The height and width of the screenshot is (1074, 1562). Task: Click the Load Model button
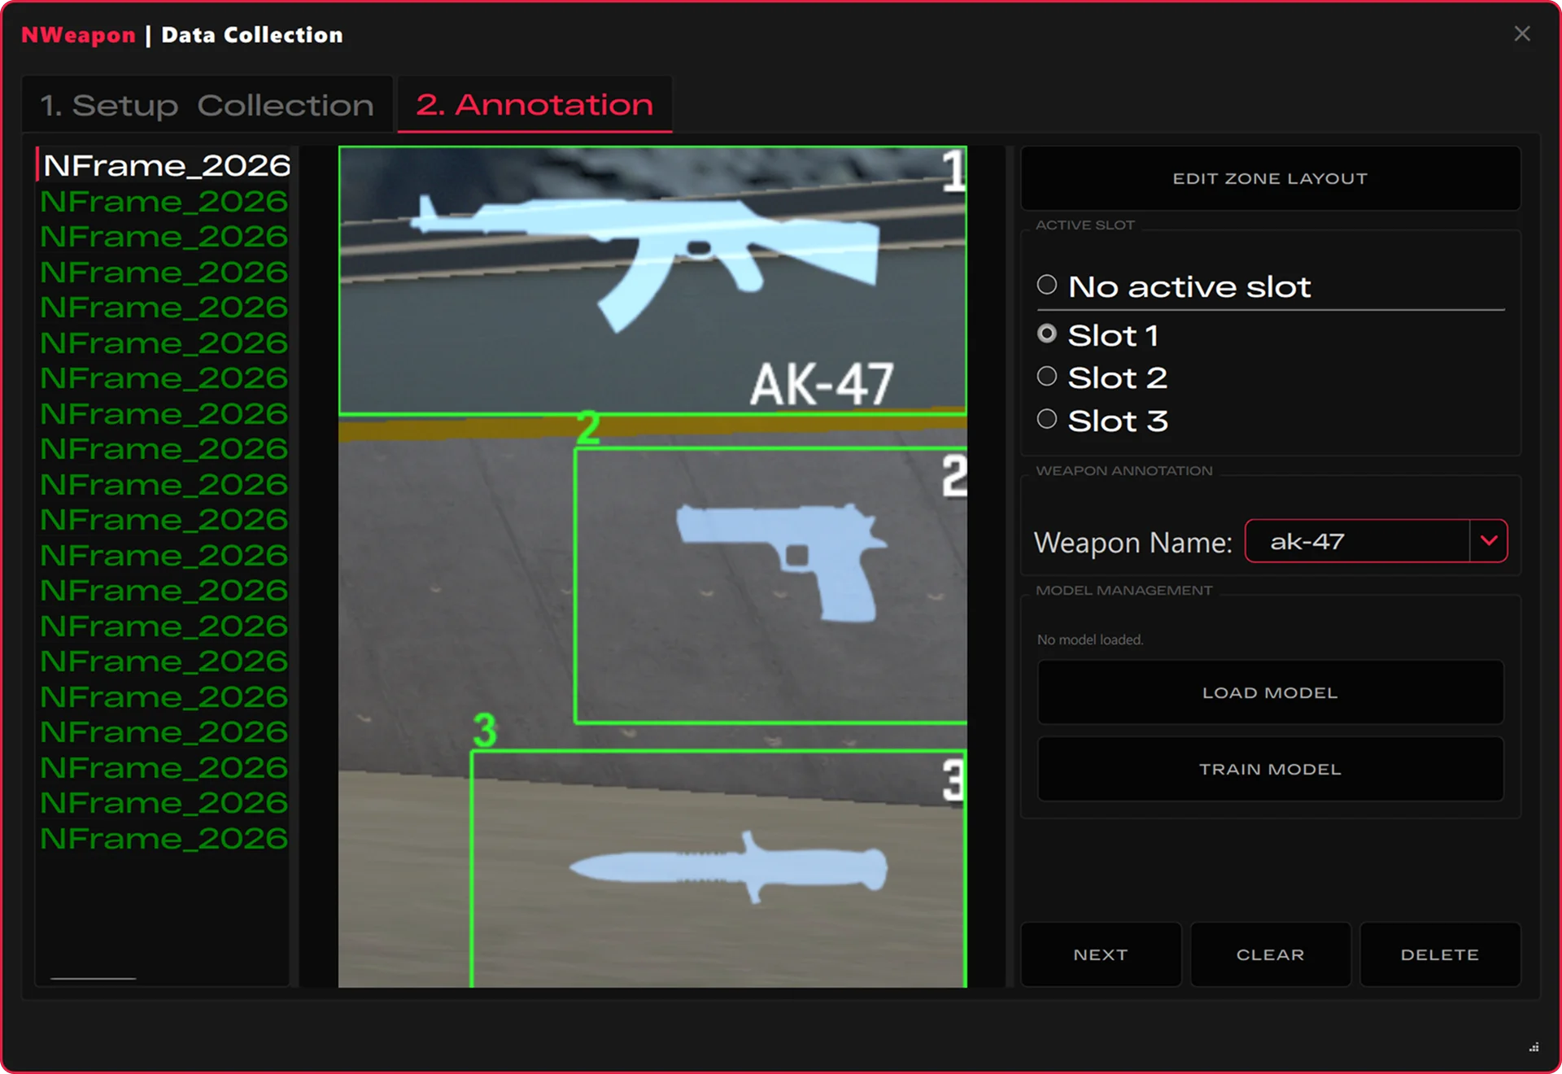pos(1269,692)
